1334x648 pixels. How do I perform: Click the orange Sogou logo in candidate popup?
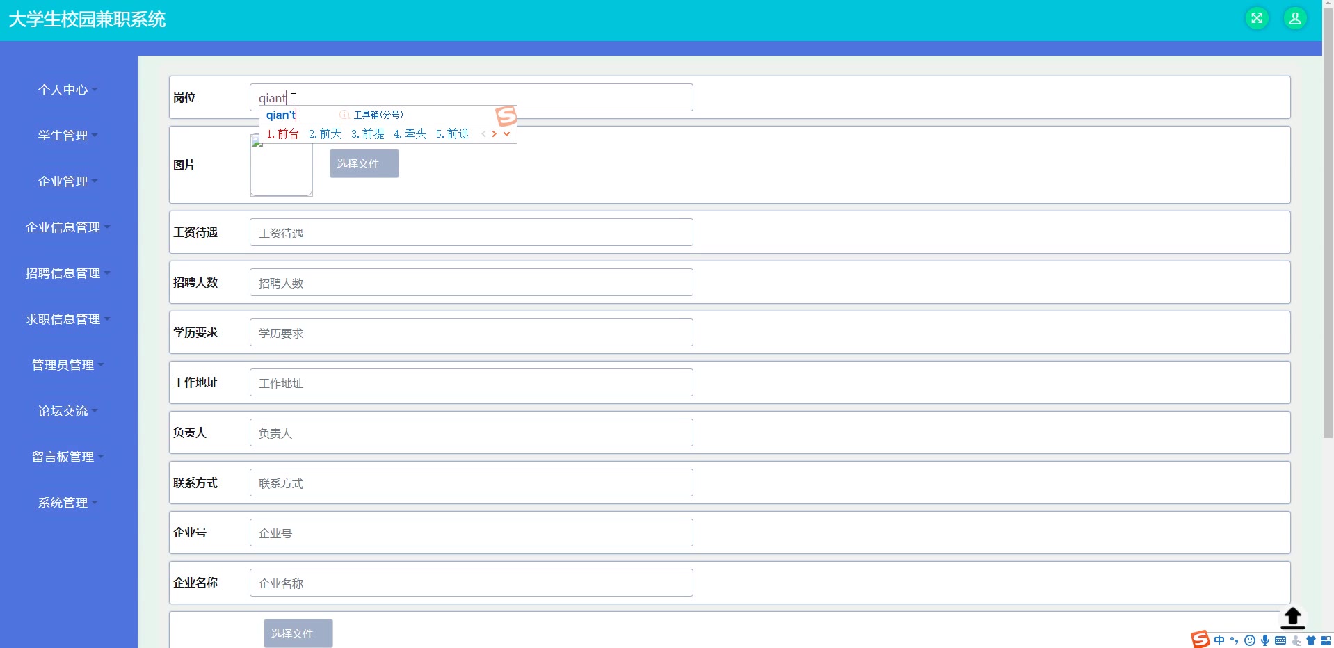click(506, 115)
